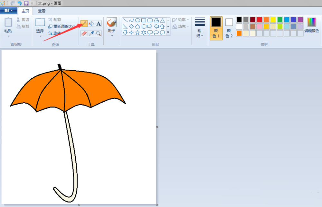Expand the shapes gallery more arrow
This screenshot has width=322, height=207.
point(168,32)
